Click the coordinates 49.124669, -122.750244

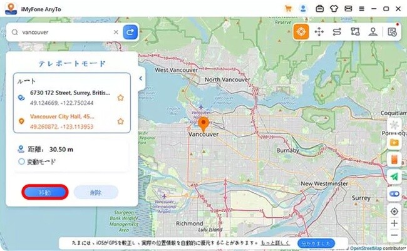point(61,103)
